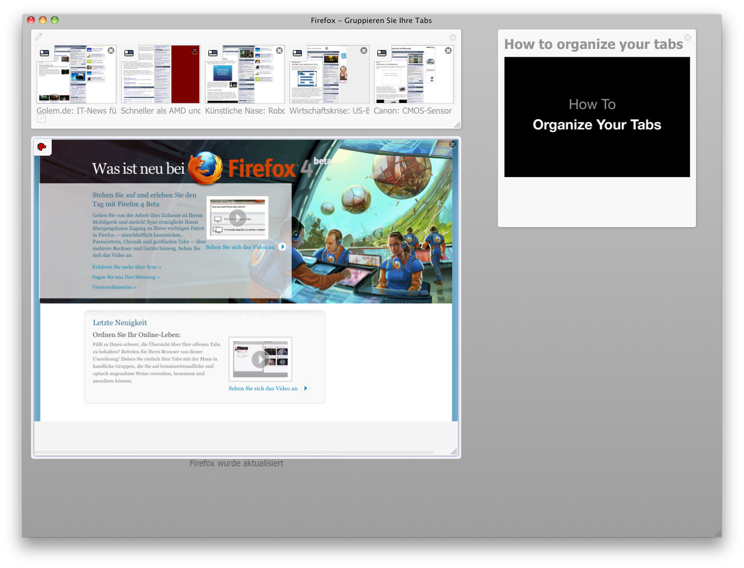Click the new tab plus icon below Golem group
The height and width of the screenshot is (568, 744).
point(42,118)
